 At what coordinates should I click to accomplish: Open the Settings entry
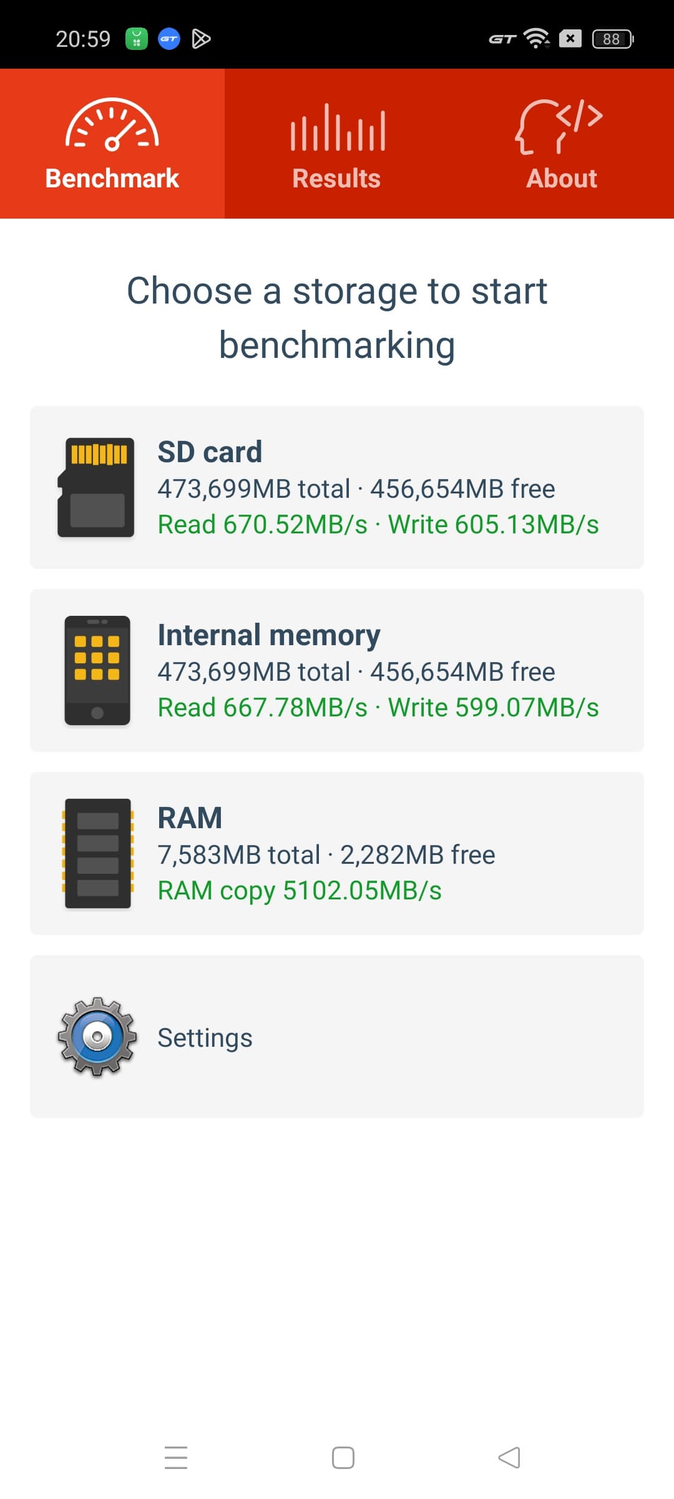(337, 1037)
